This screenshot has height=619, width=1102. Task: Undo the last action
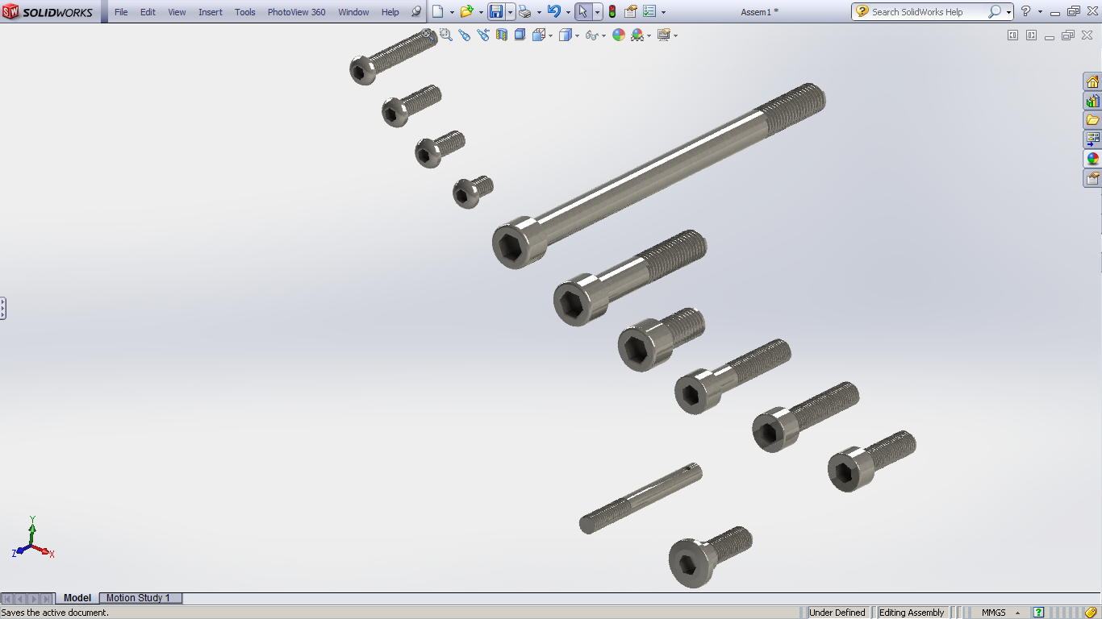tap(553, 11)
